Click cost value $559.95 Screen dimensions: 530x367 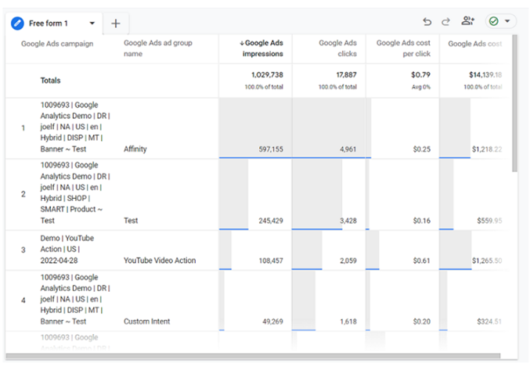tap(489, 221)
